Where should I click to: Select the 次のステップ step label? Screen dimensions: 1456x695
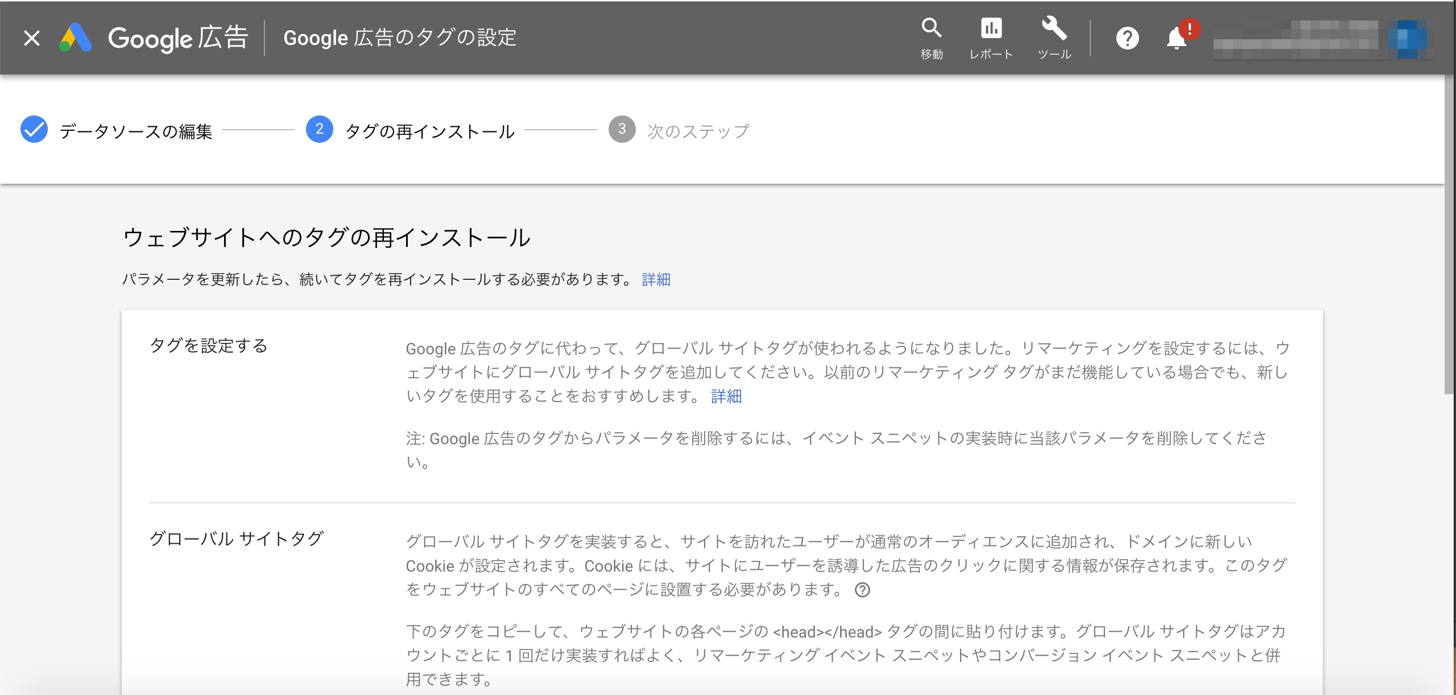pos(698,131)
